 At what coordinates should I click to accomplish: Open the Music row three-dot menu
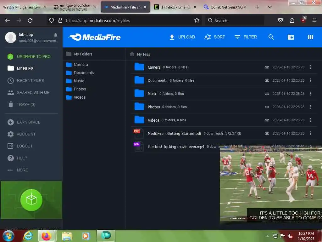tap(310, 94)
